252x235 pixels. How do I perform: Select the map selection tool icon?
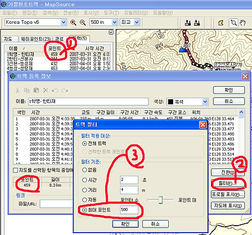[x=220, y=23]
